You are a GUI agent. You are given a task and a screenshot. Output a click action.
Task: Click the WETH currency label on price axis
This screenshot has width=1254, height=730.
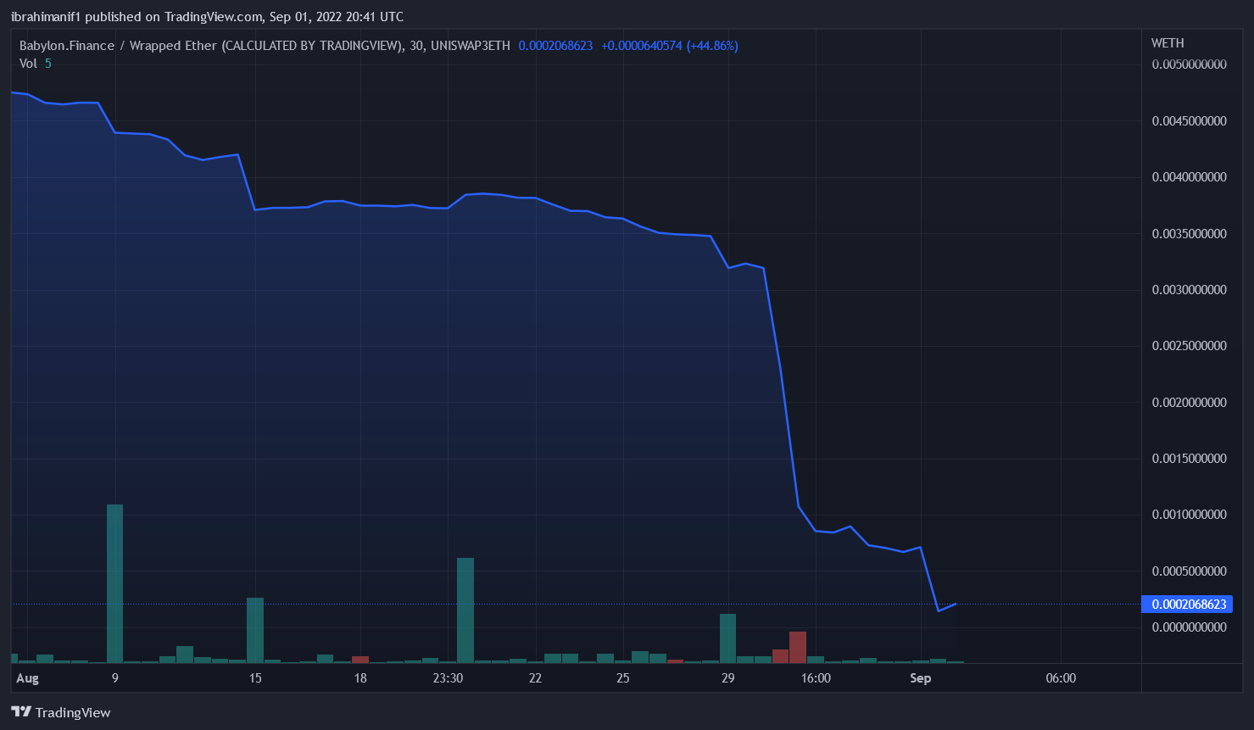pyautogui.click(x=1168, y=43)
